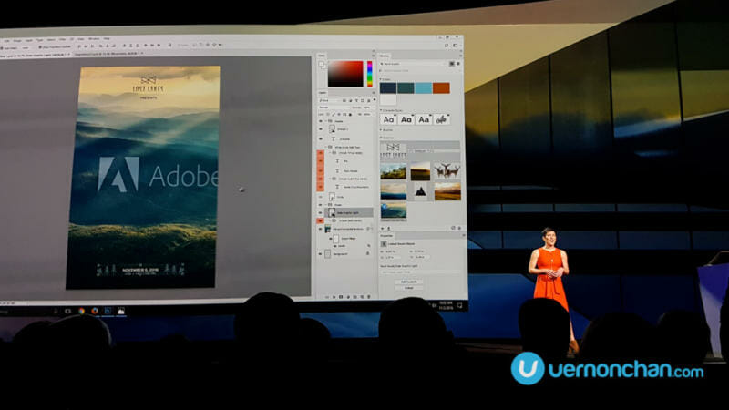
Task: Open the Windows notification center icon
Action: (459, 304)
